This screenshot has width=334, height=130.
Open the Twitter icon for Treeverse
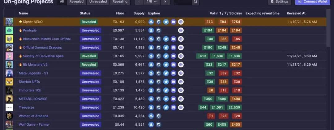[166, 107]
